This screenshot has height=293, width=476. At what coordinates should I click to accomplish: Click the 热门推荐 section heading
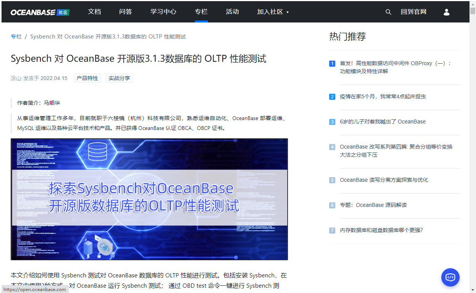click(347, 37)
